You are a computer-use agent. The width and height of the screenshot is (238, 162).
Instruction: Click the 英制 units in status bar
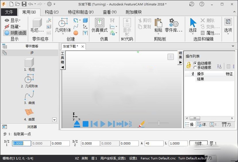[84, 158]
